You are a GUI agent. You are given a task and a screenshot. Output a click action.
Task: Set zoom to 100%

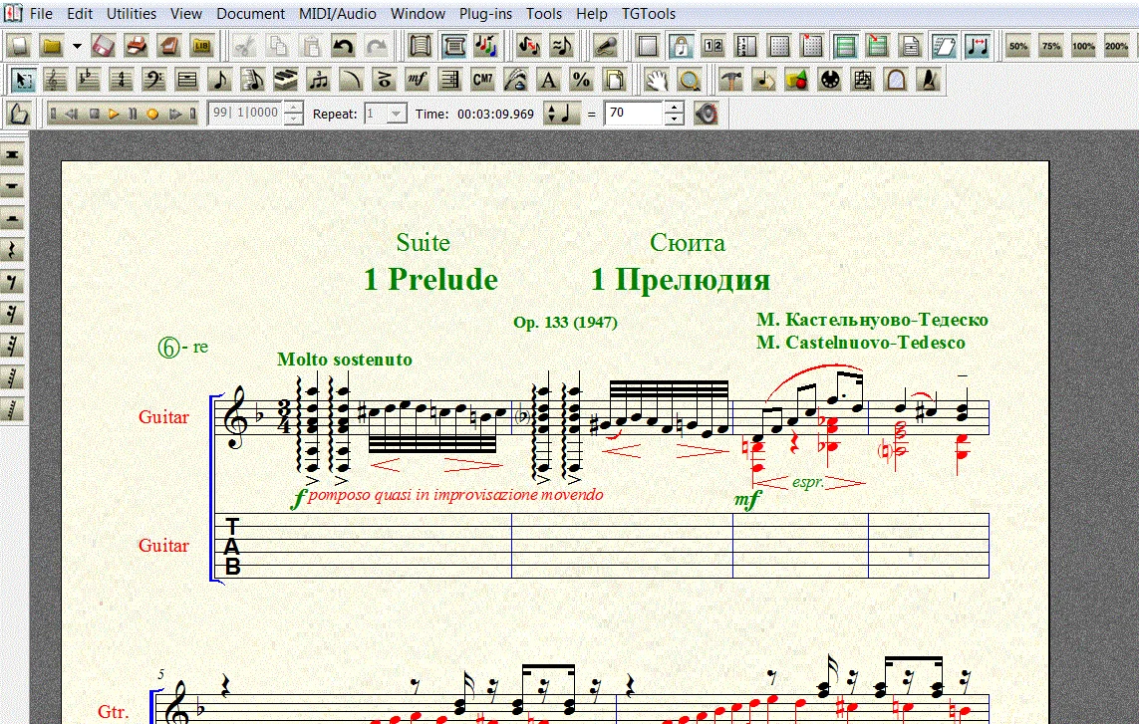1083,47
